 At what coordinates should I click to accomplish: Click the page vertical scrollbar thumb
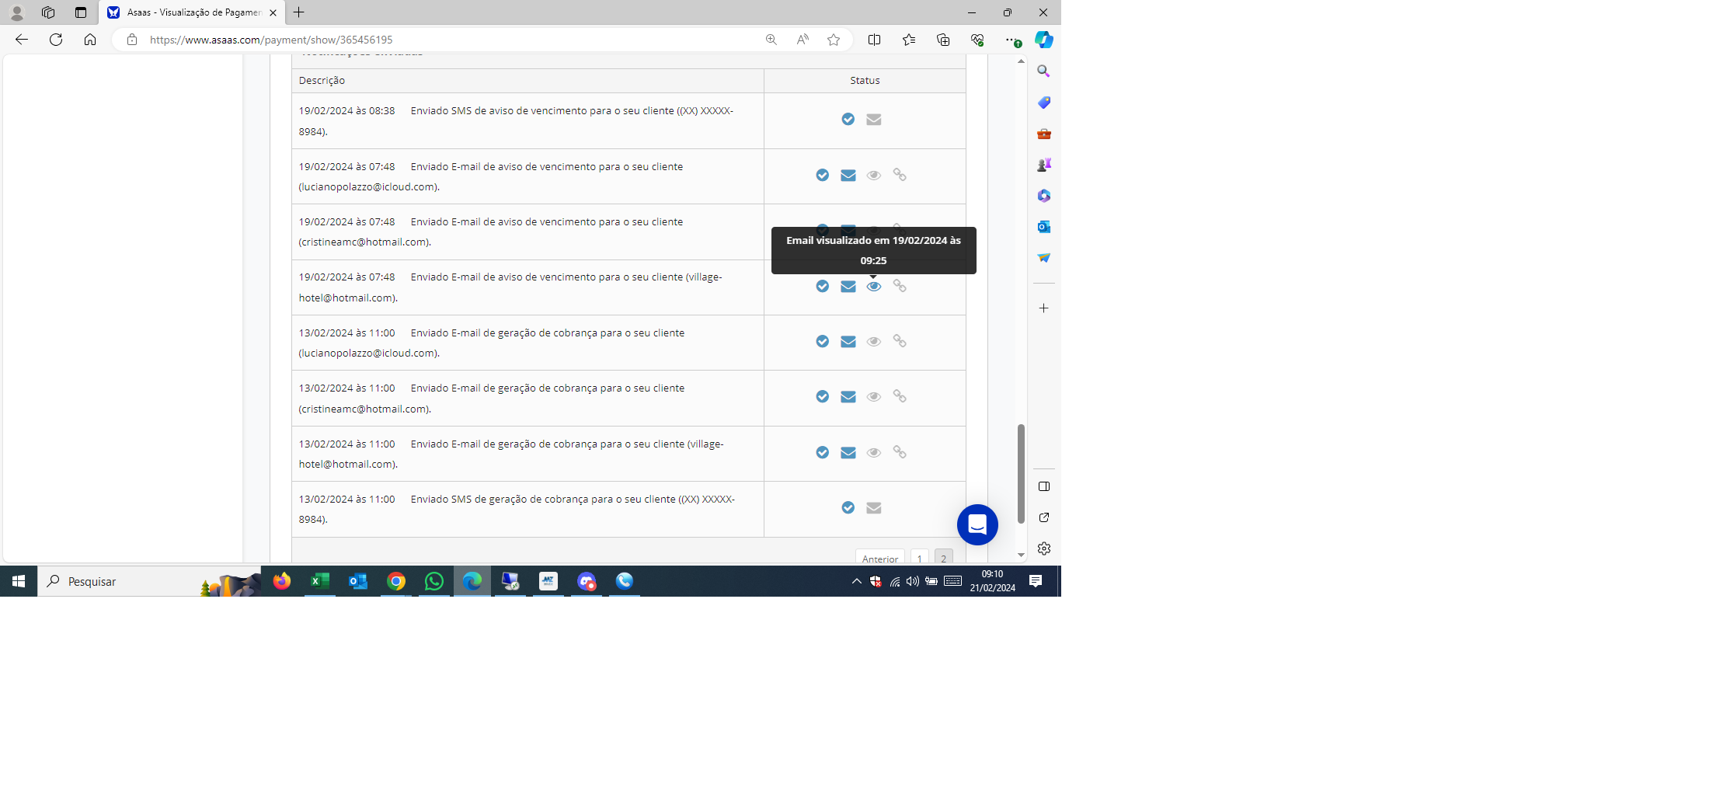(x=1021, y=474)
